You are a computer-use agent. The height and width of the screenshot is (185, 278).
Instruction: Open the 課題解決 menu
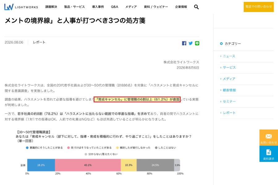51,7
